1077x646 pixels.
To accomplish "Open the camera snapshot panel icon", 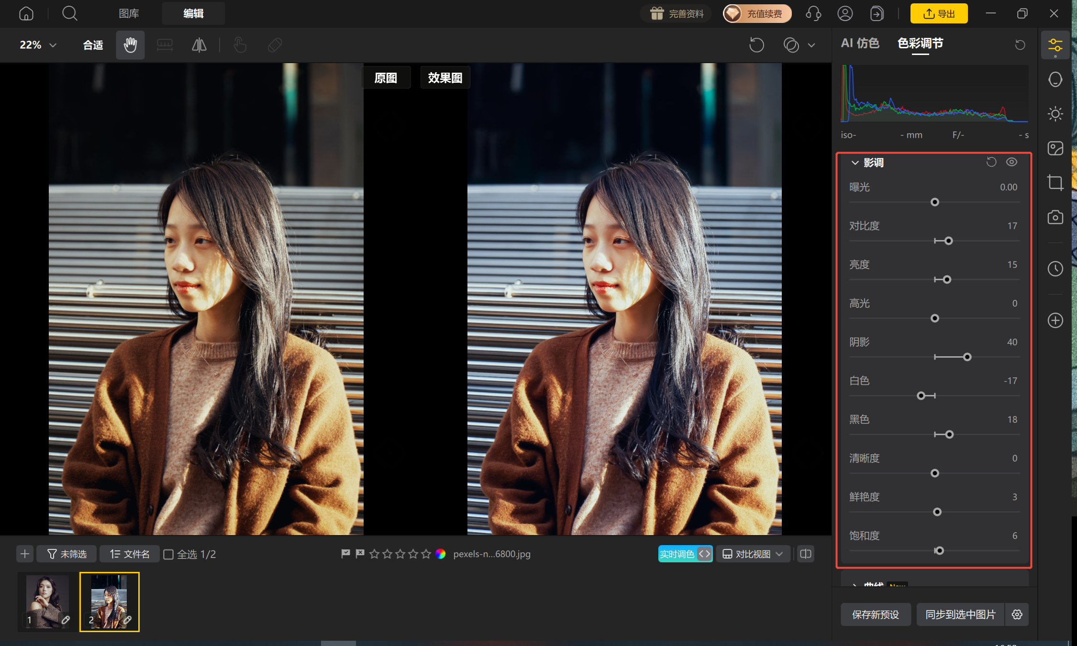I will click(1055, 217).
